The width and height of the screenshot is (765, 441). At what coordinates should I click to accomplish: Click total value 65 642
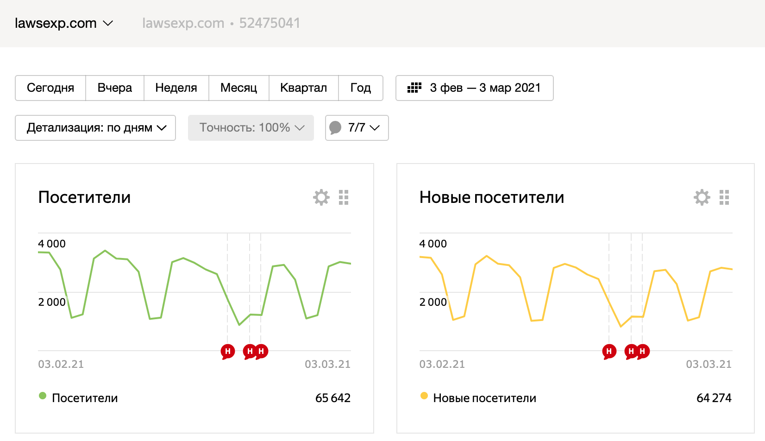(x=333, y=398)
